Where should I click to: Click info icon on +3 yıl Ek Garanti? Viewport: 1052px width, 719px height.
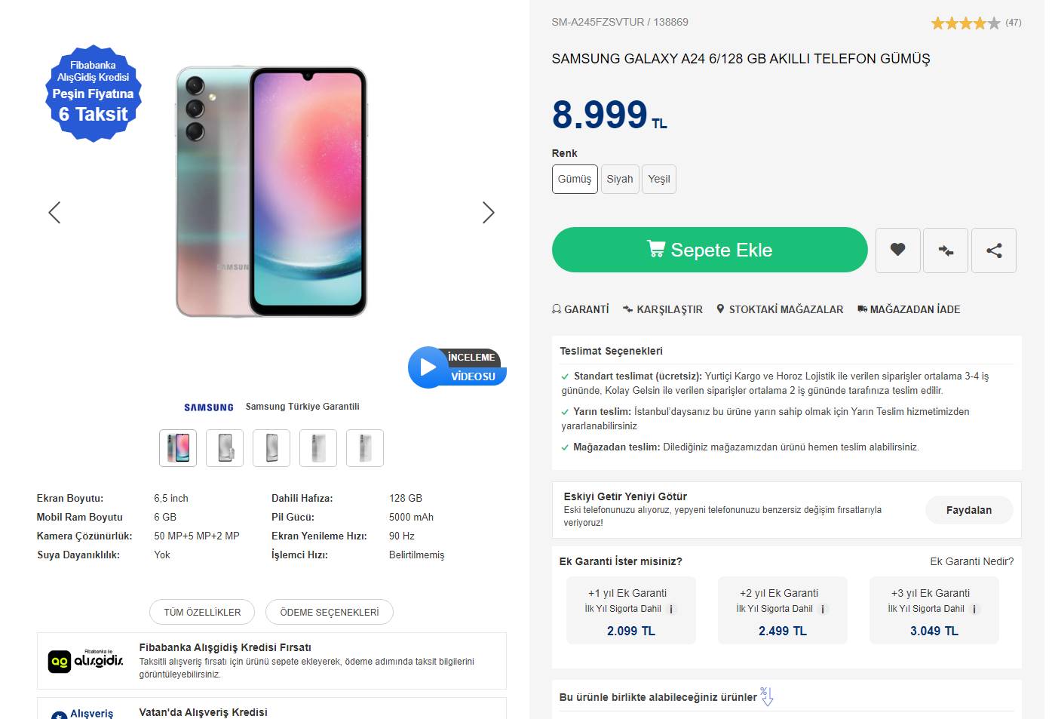[974, 610]
